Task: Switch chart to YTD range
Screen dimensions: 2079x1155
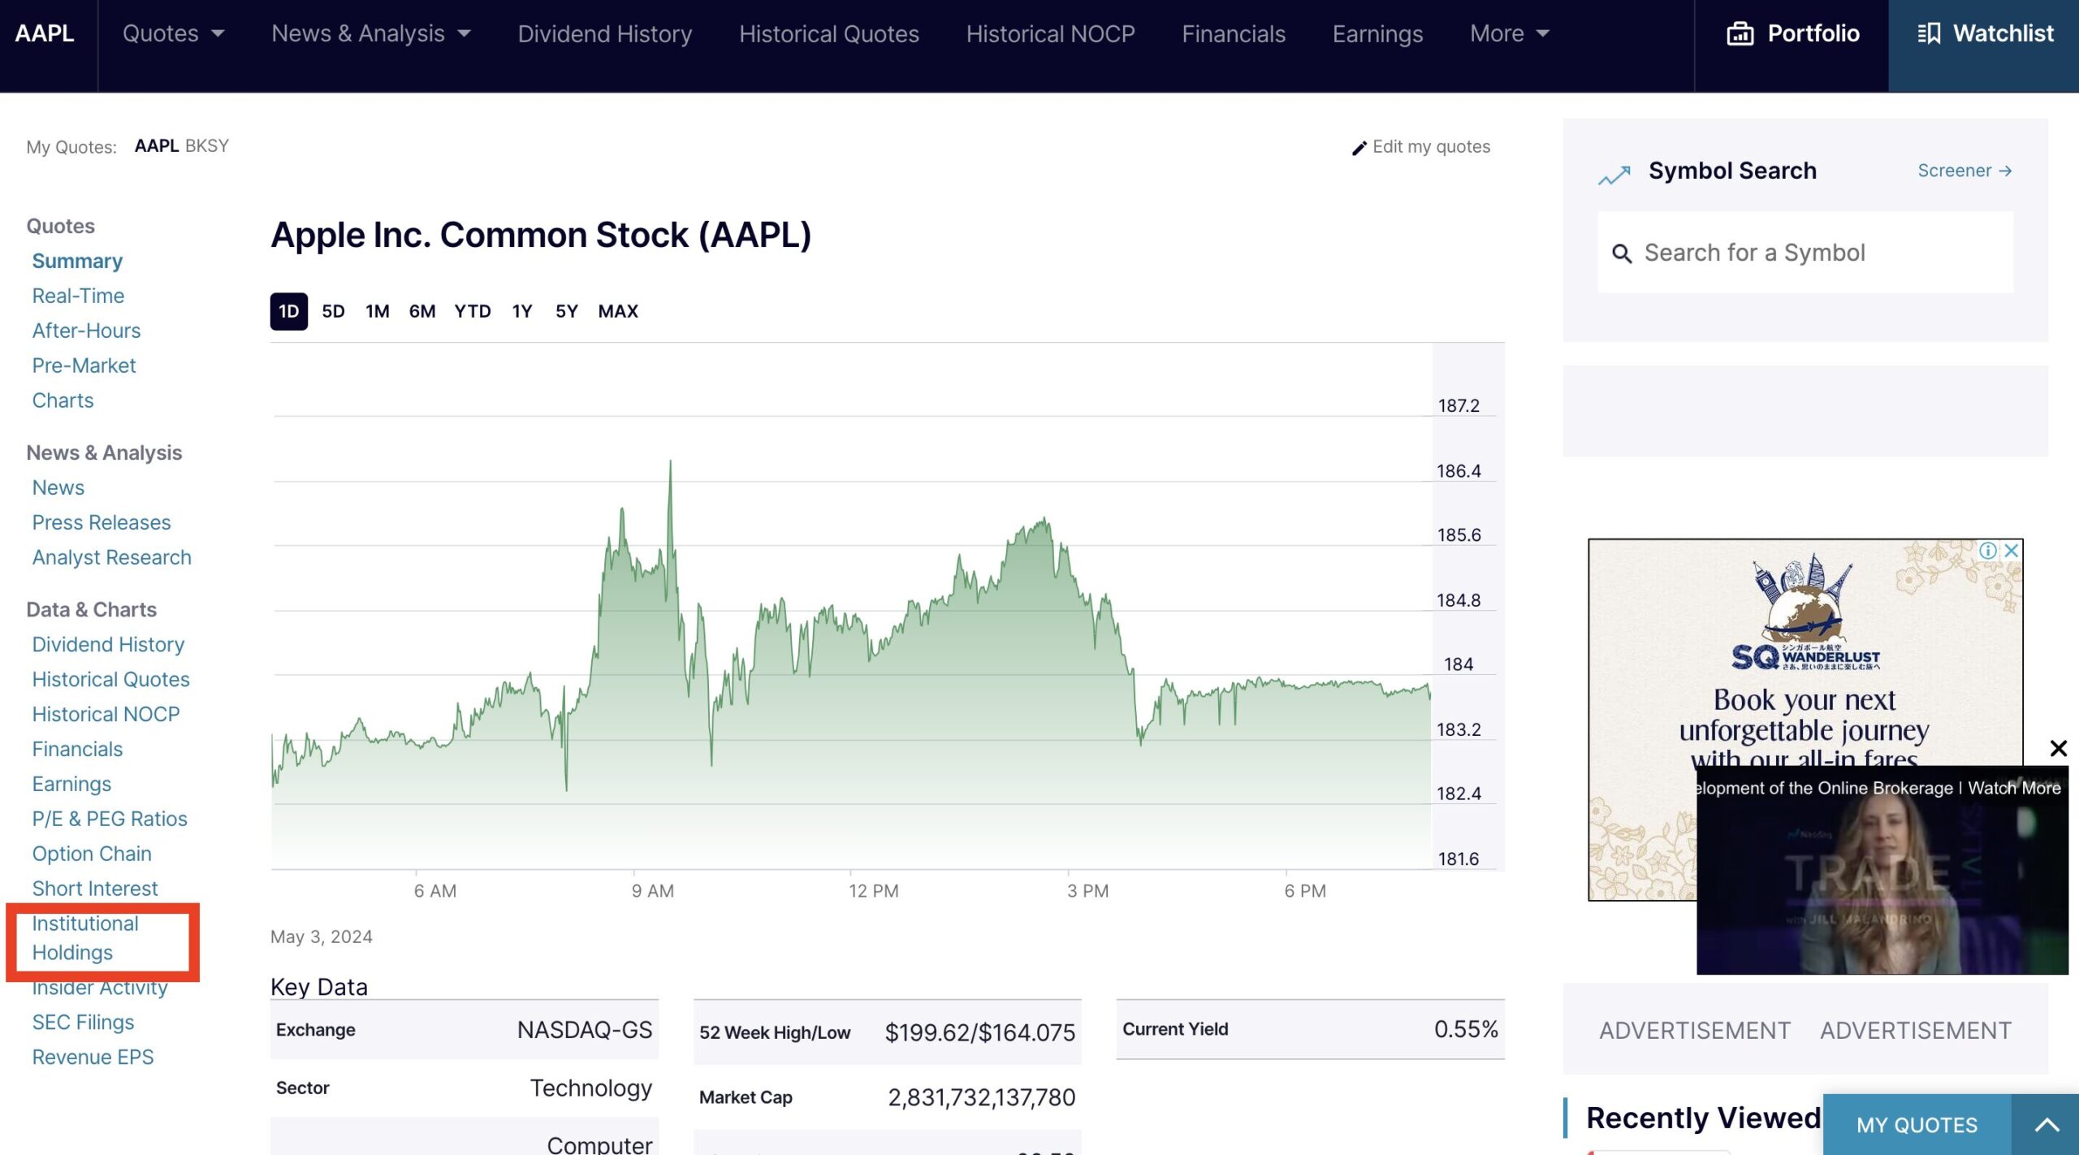Action: (x=472, y=311)
